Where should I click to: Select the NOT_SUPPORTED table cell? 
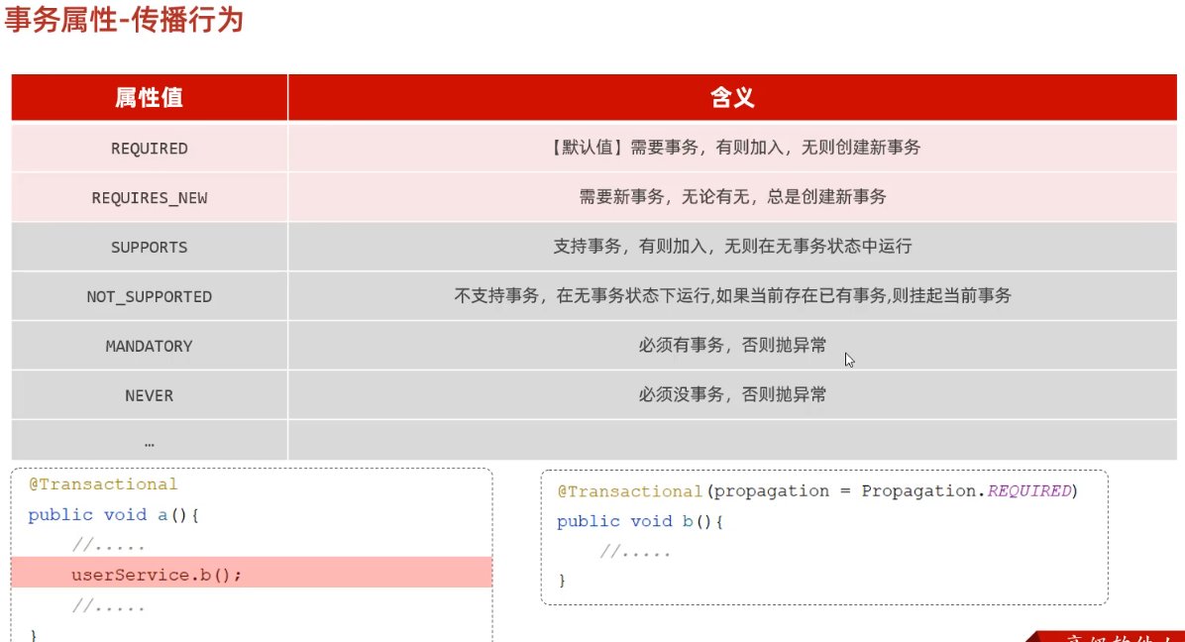149,297
